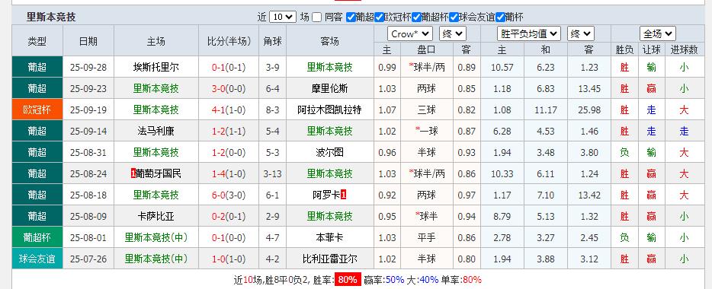The image size is (712, 289).
Task: Open the recent matches count dropdown showing 10
Action: 283,17
